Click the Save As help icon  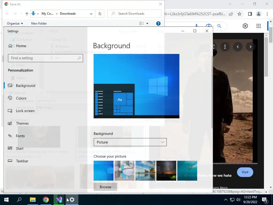pyautogui.click(x=158, y=23)
